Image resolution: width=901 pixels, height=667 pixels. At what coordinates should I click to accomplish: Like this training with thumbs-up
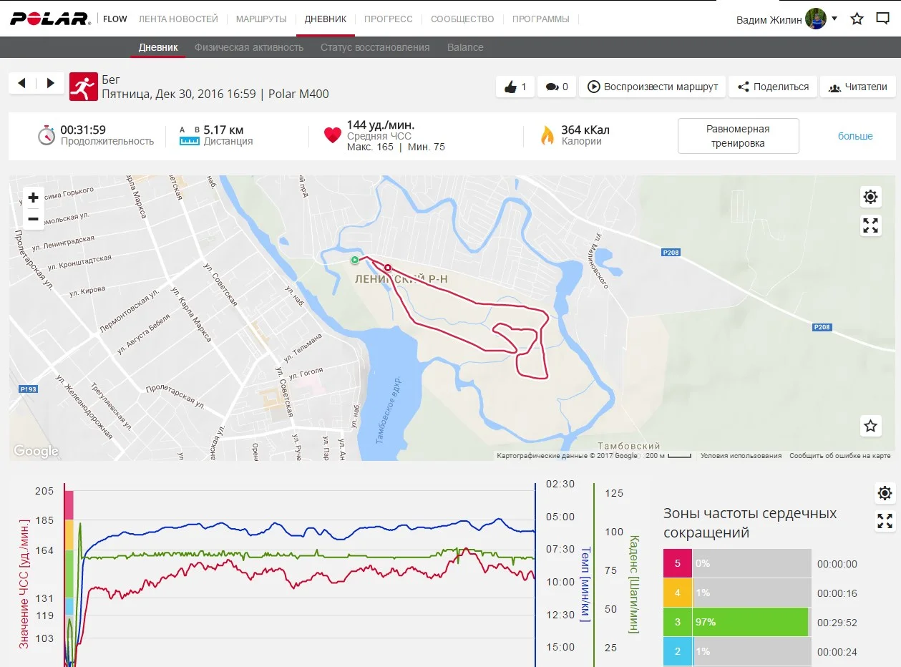click(515, 87)
